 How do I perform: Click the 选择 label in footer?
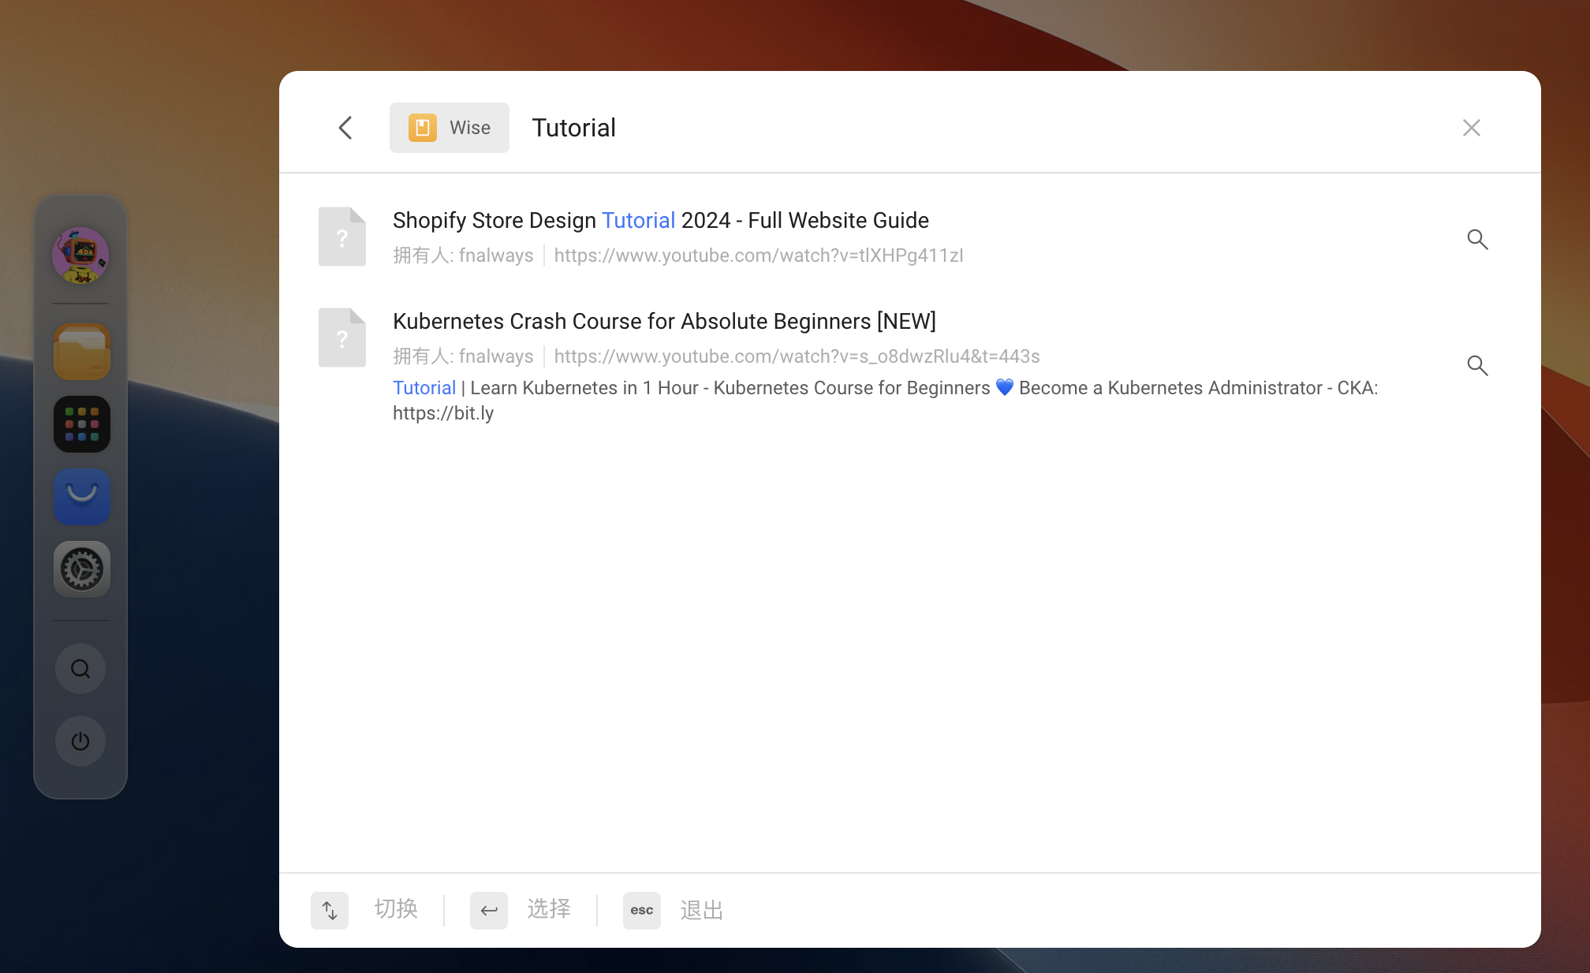[549, 909]
